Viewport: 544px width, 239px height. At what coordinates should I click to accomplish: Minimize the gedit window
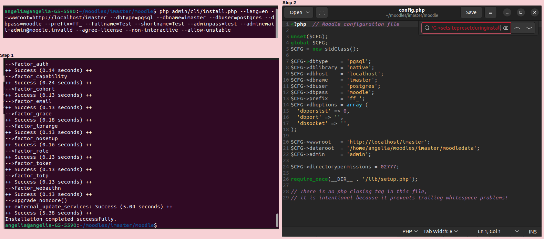[507, 12]
